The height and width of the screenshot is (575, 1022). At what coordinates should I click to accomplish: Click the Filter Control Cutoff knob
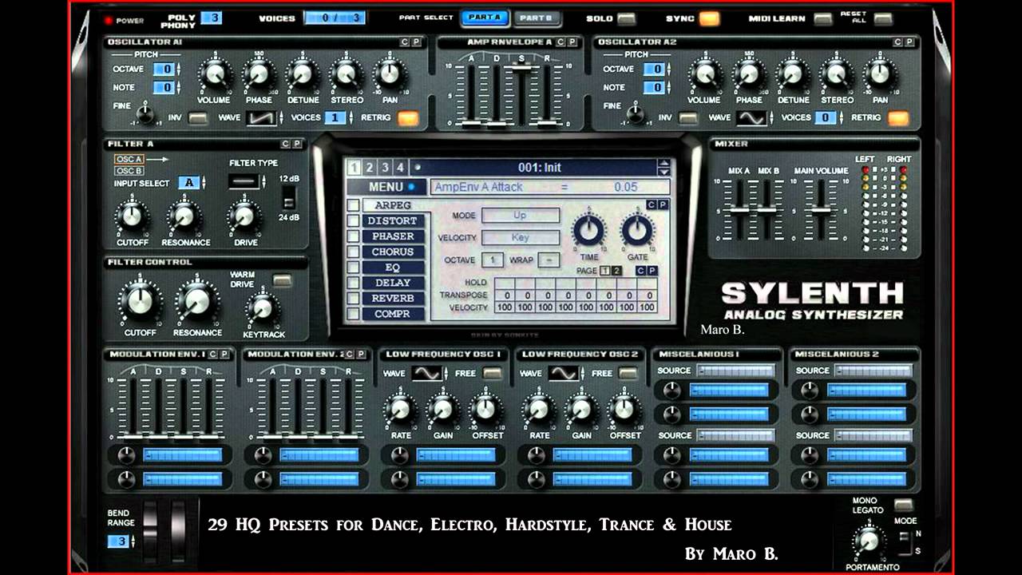coord(139,302)
